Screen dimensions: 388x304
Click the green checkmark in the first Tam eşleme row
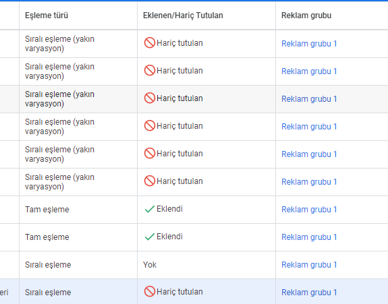coord(150,209)
